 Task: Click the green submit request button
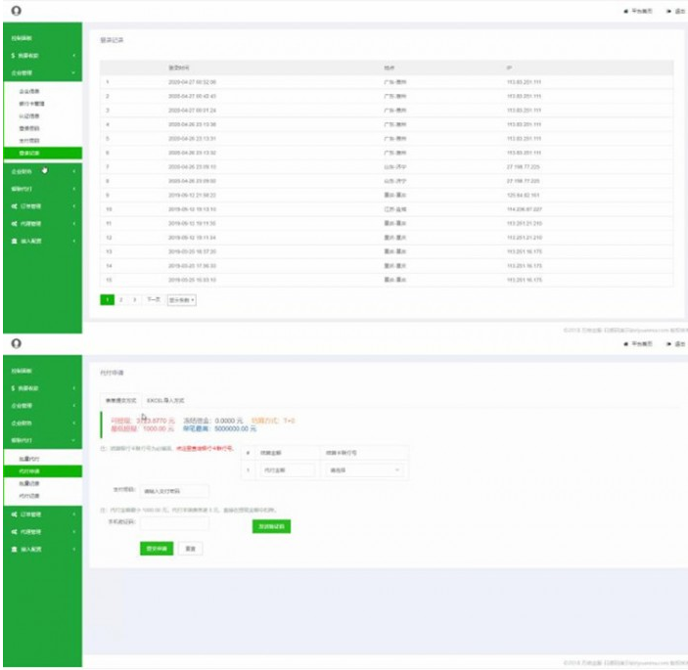pos(157,549)
